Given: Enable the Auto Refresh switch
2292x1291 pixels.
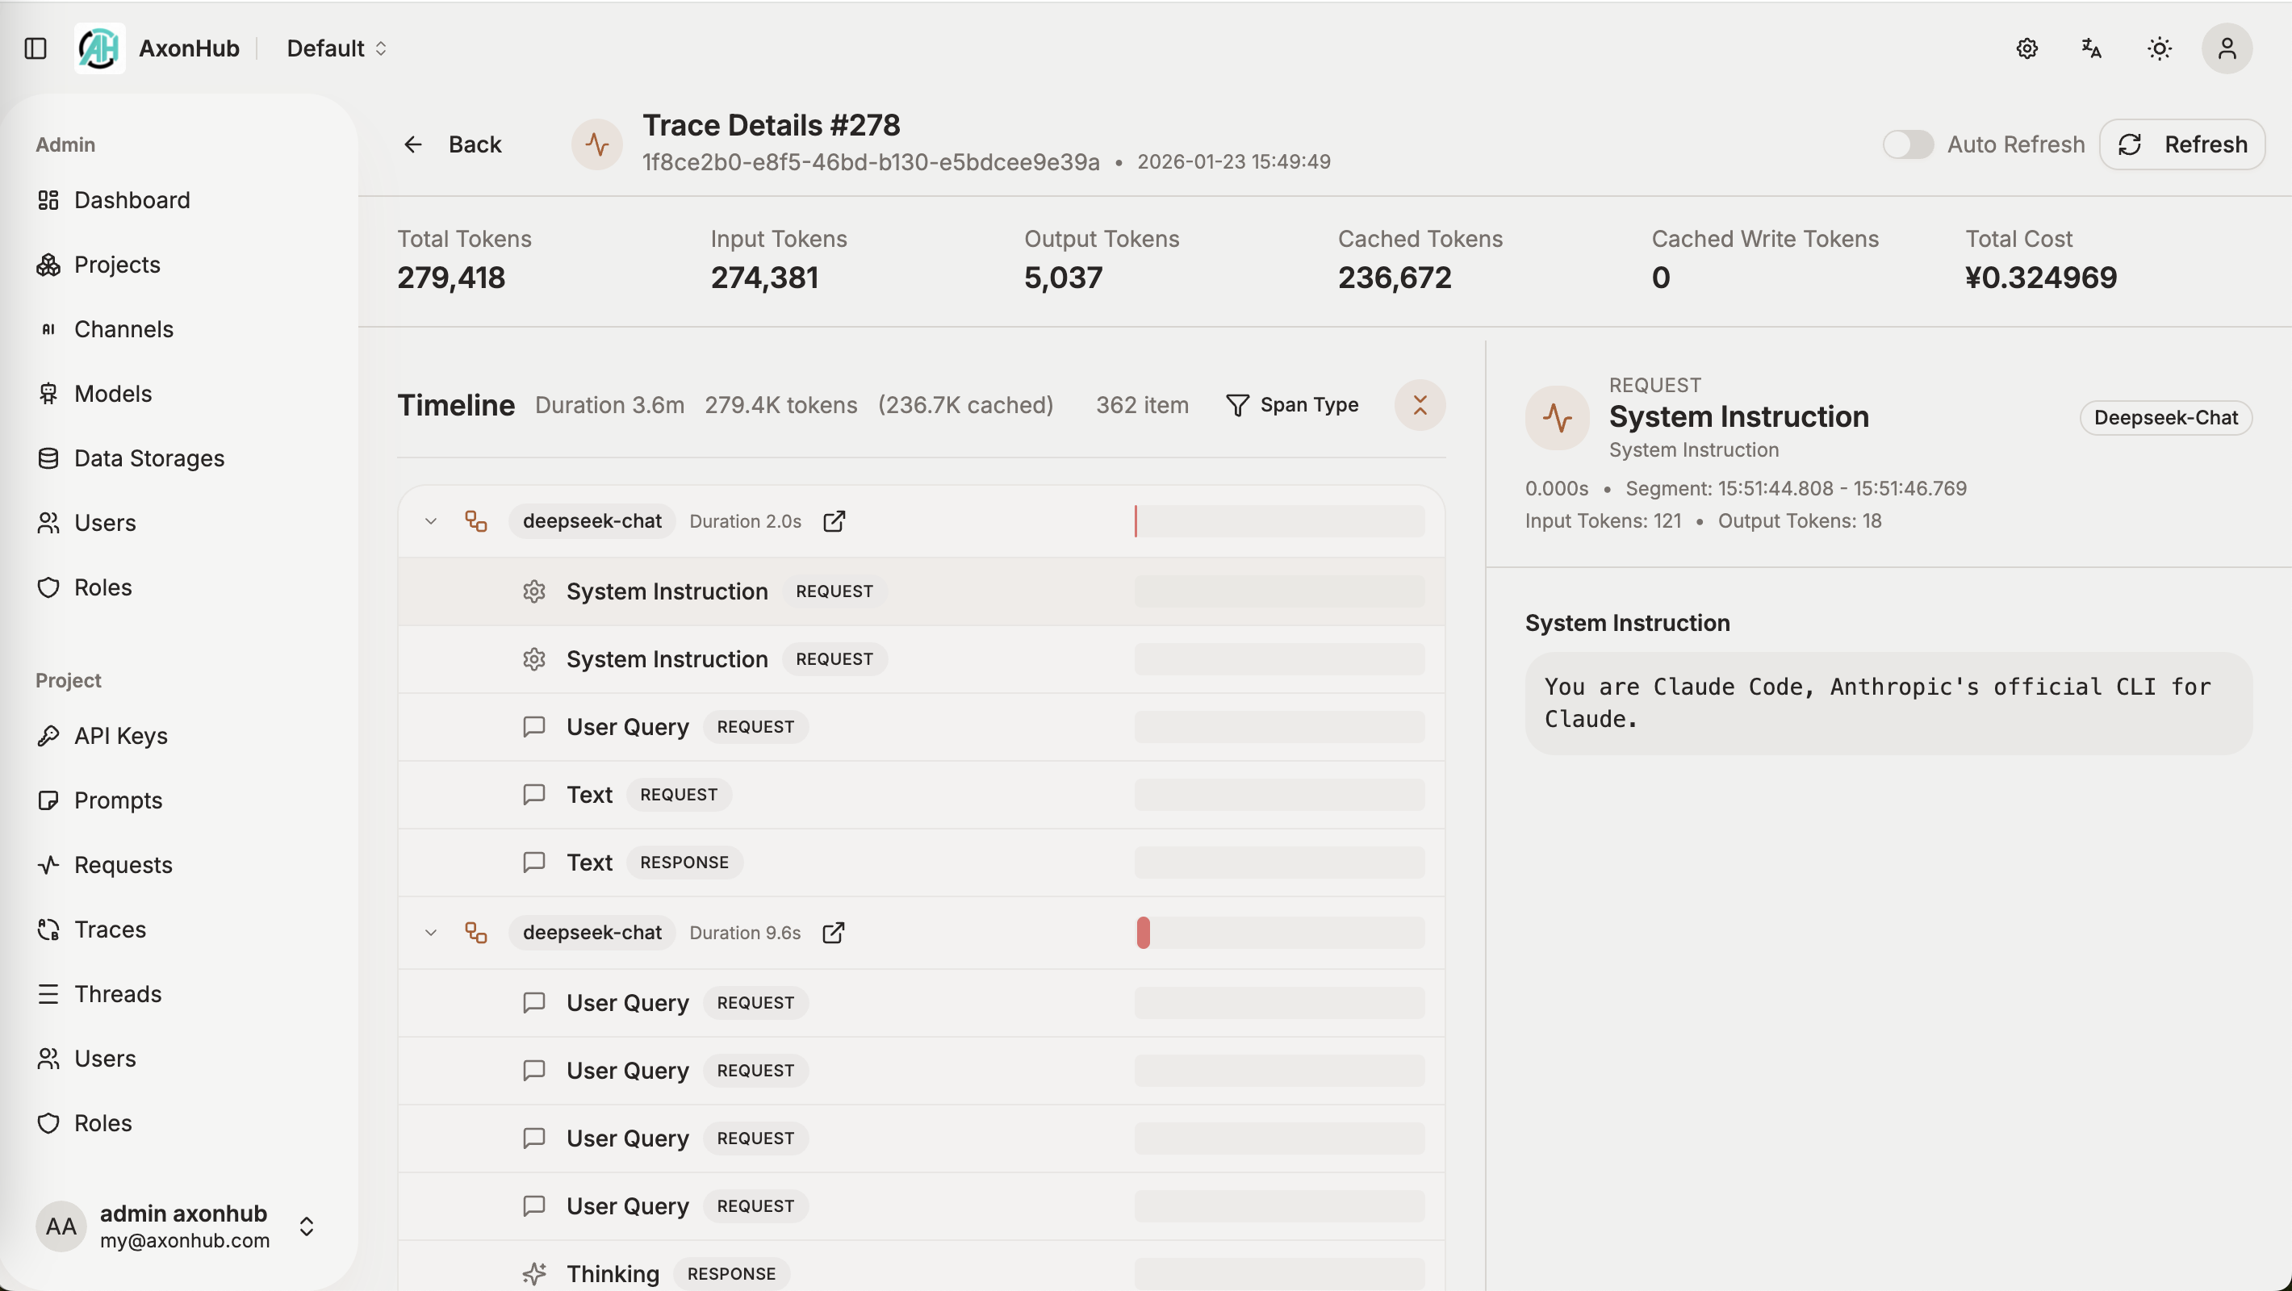Looking at the screenshot, I should [1908, 144].
